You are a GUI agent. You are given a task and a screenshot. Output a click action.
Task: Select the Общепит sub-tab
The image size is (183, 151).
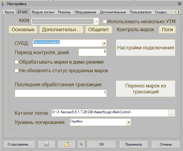[x=99, y=29]
